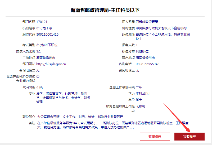212x145 pixels.
Task: Select the 招考人数 label
Action: pos(128,45)
